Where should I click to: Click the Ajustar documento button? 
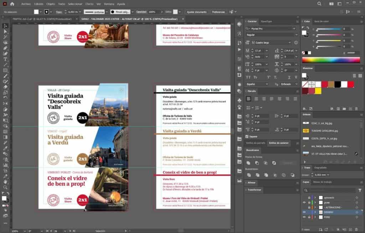point(196,12)
